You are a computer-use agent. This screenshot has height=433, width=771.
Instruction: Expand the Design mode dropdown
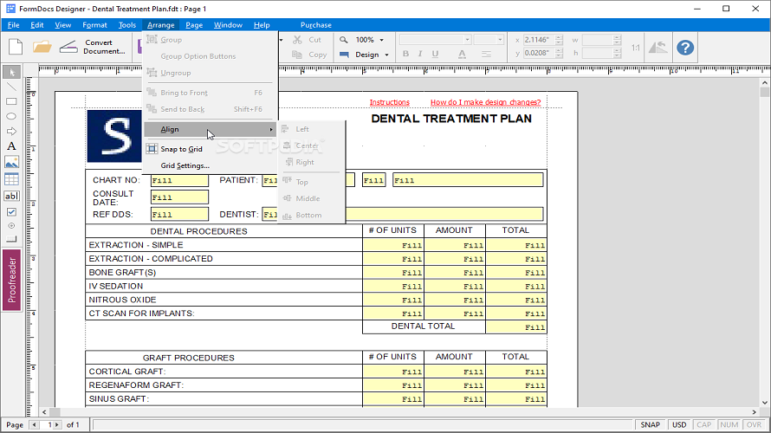coord(366,55)
